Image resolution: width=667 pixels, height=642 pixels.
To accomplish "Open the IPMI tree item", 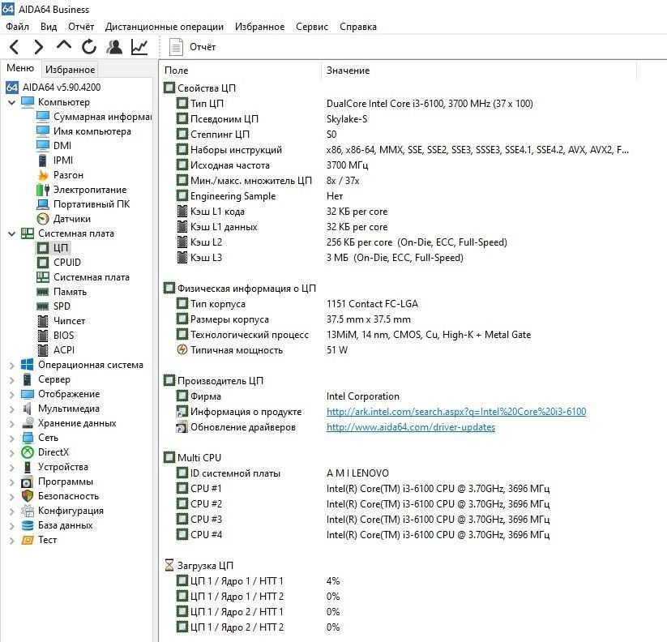I will pyautogui.click(x=55, y=160).
